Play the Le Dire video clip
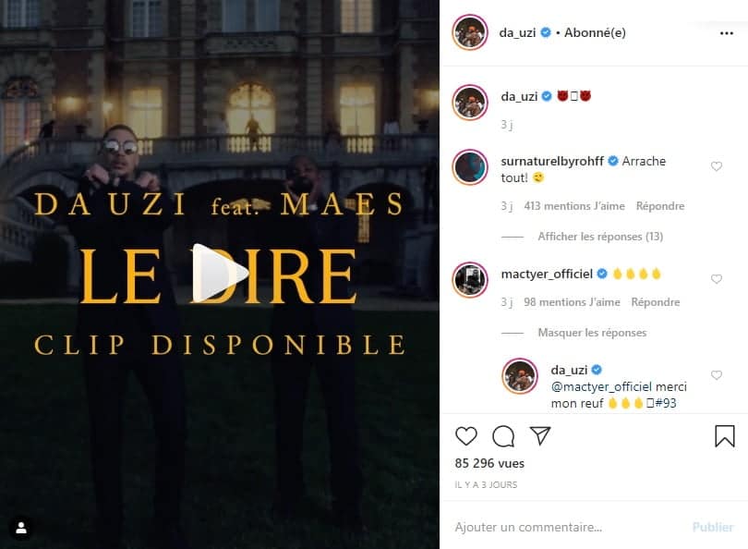 [x=221, y=273]
